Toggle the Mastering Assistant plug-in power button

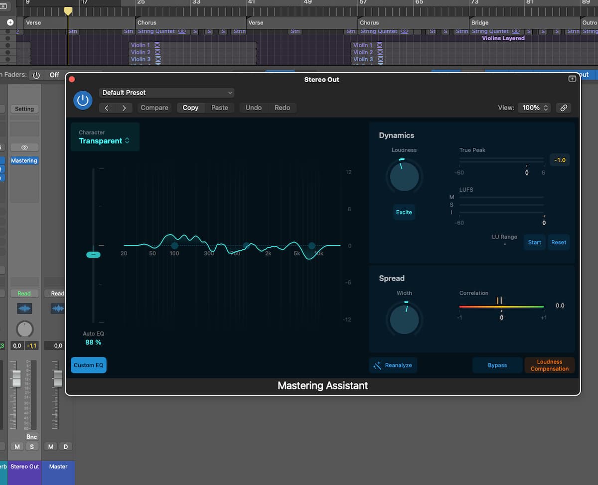coord(83,101)
